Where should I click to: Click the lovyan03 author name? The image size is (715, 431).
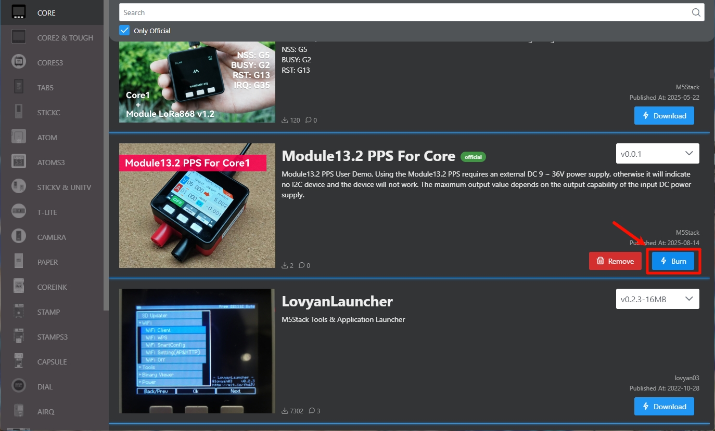[686, 378]
